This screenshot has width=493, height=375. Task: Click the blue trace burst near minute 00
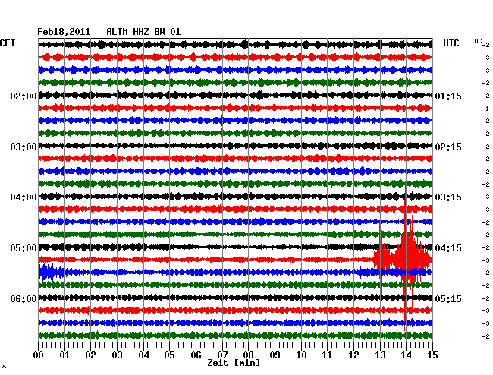pyautogui.click(x=52, y=272)
